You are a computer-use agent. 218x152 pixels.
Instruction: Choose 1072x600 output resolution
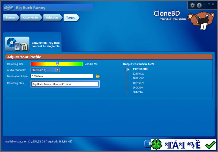point(138,78)
